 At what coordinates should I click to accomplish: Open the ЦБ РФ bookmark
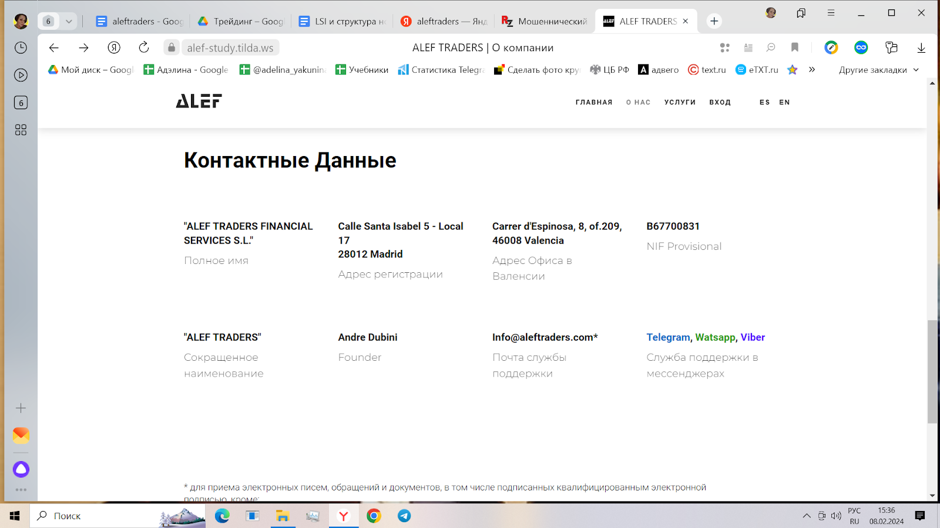pyautogui.click(x=609, y=70)
